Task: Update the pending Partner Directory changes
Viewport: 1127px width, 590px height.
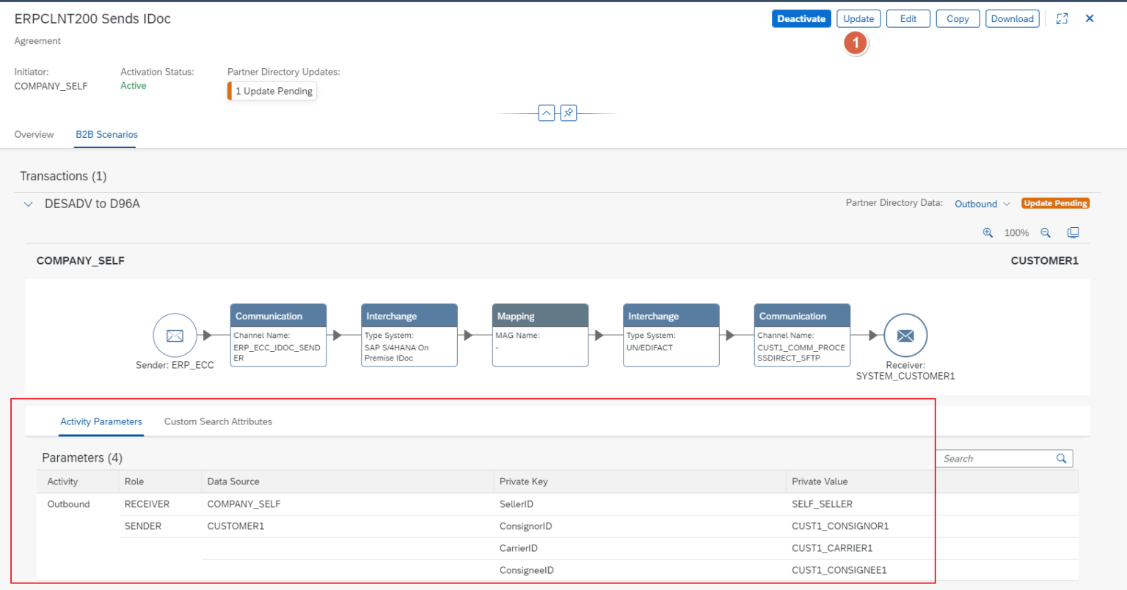Action: click(x=858, y=18)
